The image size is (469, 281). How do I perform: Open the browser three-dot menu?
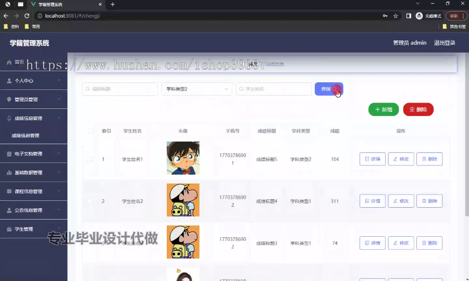[463, 16]
